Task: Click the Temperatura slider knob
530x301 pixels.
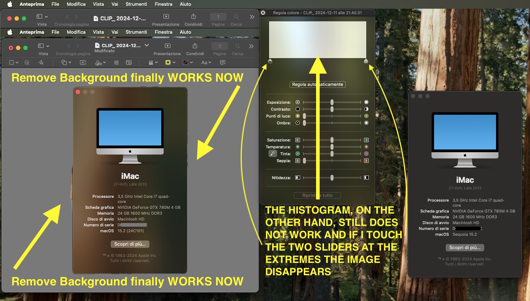Action: (x=332, y=147)
